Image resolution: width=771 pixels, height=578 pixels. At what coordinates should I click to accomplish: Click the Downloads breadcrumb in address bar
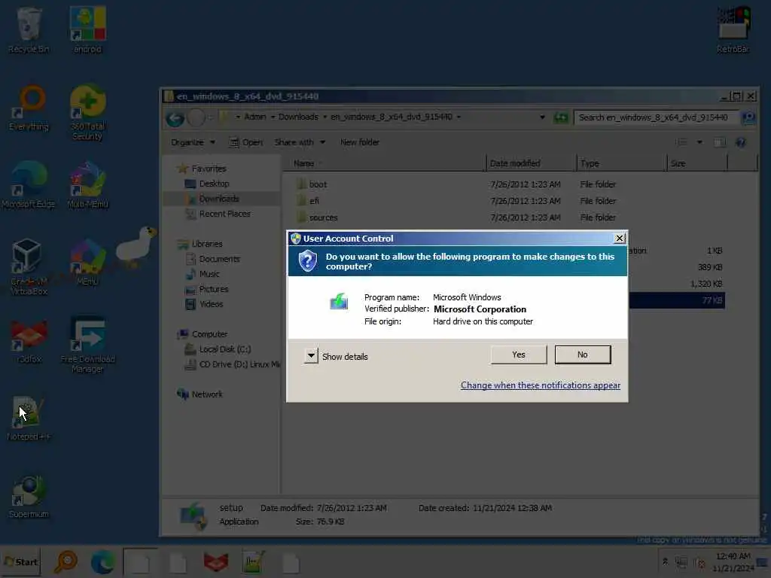coord(298,117)
